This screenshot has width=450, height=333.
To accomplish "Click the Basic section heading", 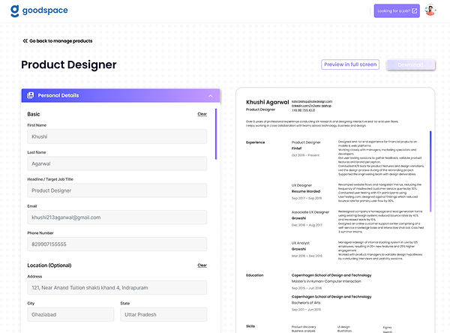I will coord(34,114).
